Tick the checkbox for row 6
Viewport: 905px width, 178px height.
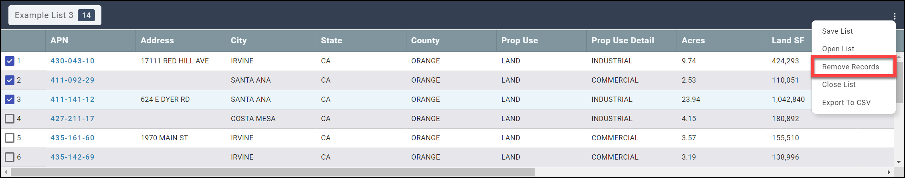(x=10, y=157)
